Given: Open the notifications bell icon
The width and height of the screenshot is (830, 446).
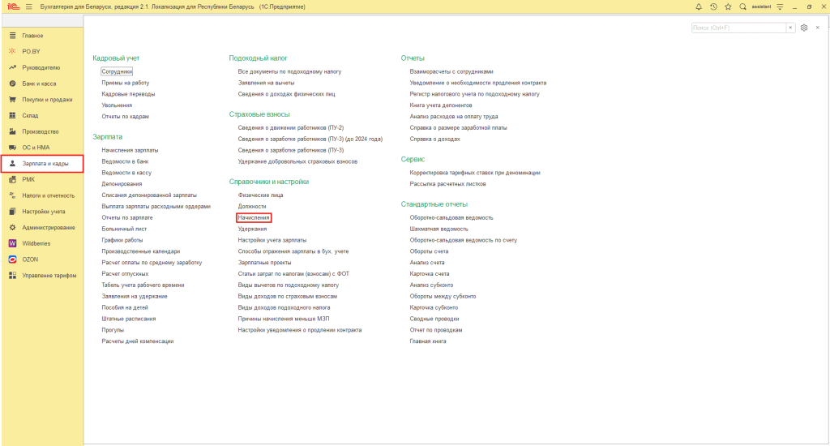Looking at the screenshot, I should tap(699, 6).
